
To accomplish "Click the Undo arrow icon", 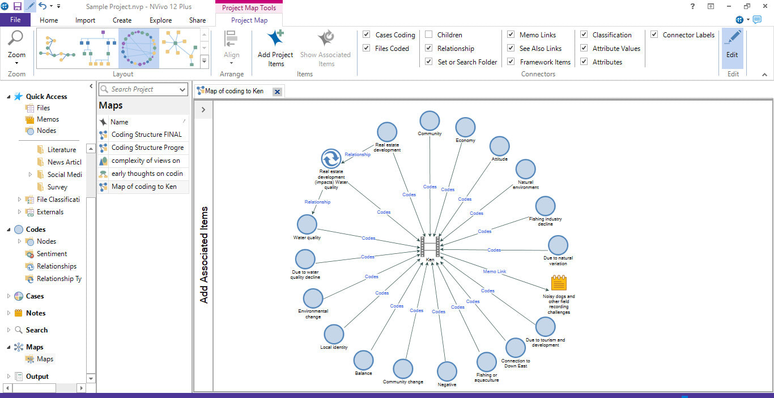I will coord(42,6).
